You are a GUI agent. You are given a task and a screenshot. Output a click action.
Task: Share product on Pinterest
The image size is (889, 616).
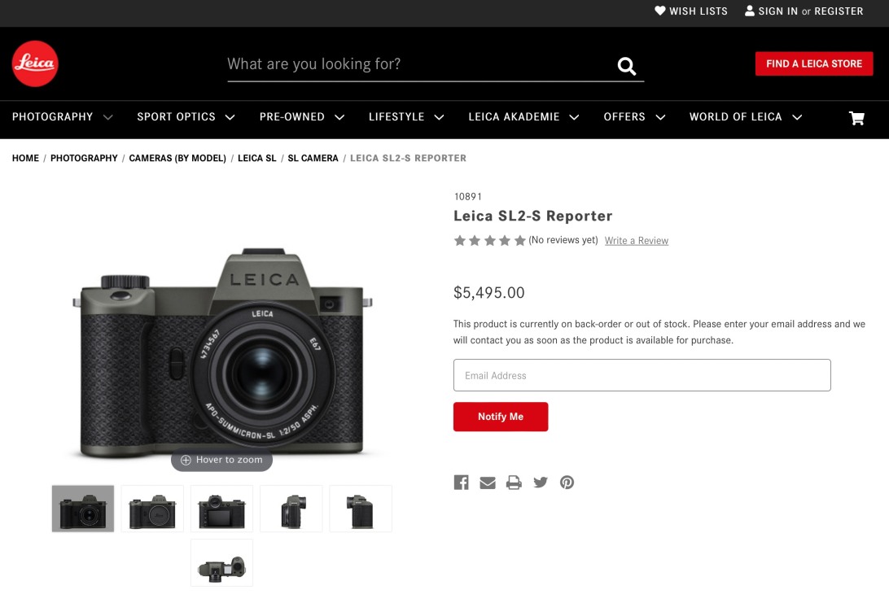click(x=567, y=483)
